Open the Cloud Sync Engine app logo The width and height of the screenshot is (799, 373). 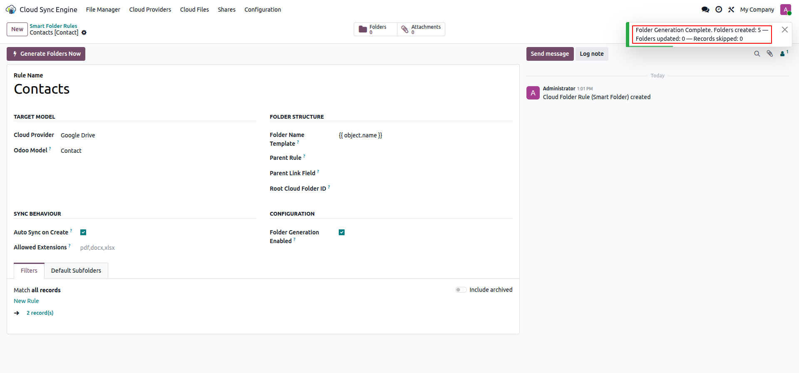coord(11,9)
